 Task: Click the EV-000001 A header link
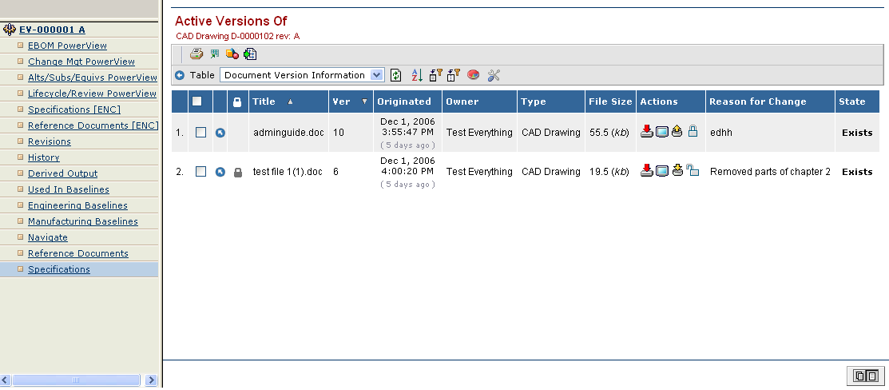[52, 30]
